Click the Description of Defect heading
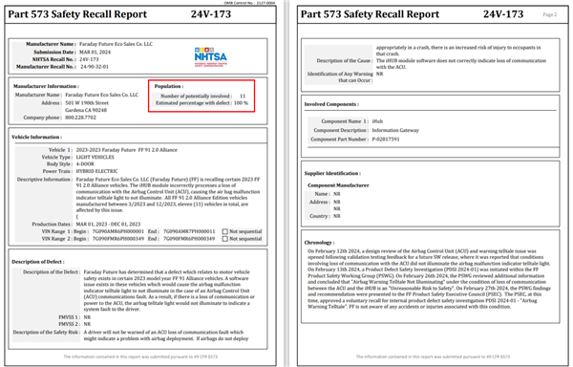Screen dimensions: 573x367 (38, 262)
